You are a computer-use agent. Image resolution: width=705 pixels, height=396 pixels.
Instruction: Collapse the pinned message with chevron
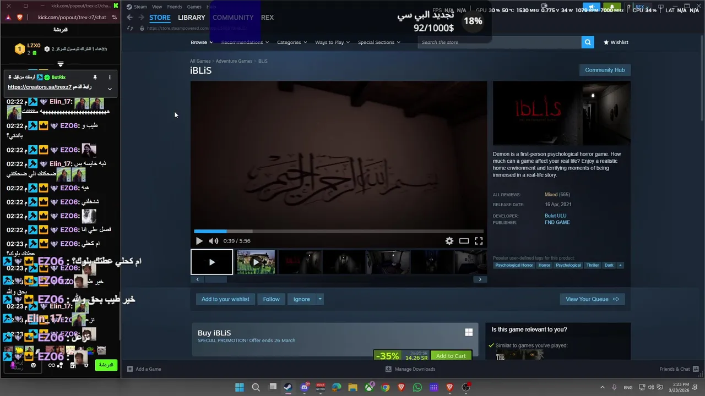(110, 89)
